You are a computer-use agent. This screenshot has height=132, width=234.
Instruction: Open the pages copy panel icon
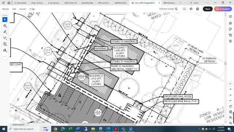230,35
